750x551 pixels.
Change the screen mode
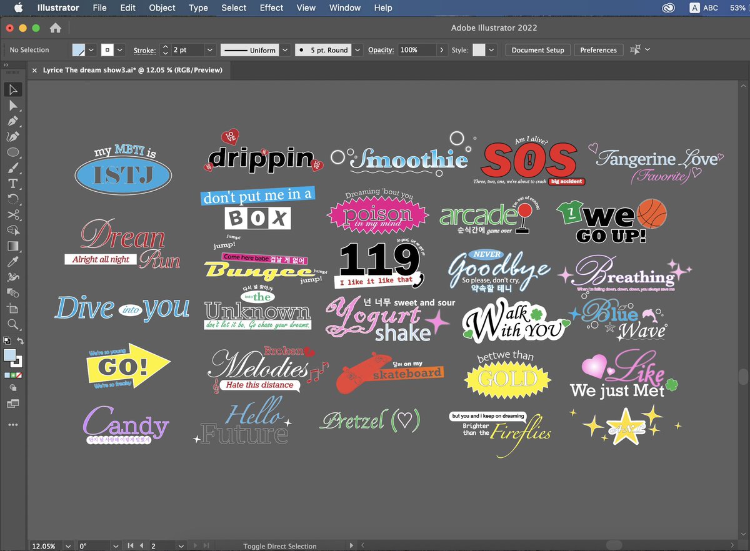[13, 404]
